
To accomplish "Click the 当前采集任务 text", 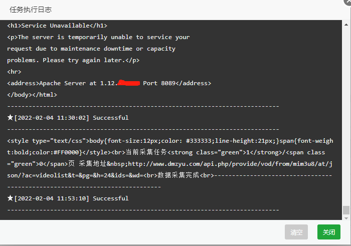I will (x=146, y=152).
